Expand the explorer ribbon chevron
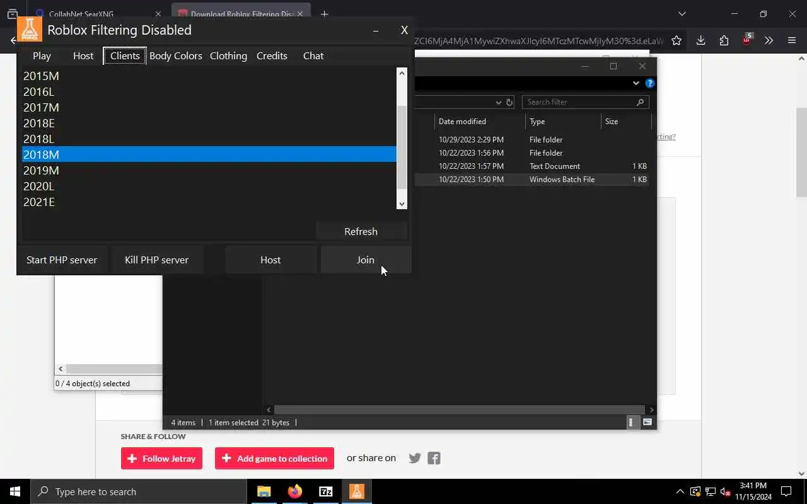Screen dimensions: 807x504 636,83
